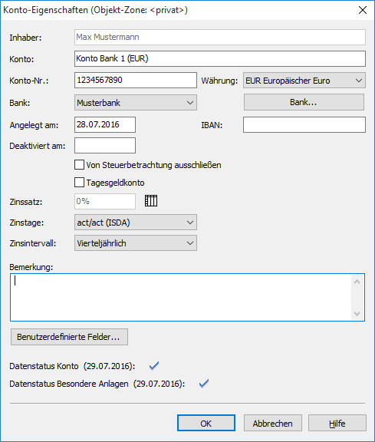Open the Währung currency dropdown
375x442 pixels.
[304, 81]
